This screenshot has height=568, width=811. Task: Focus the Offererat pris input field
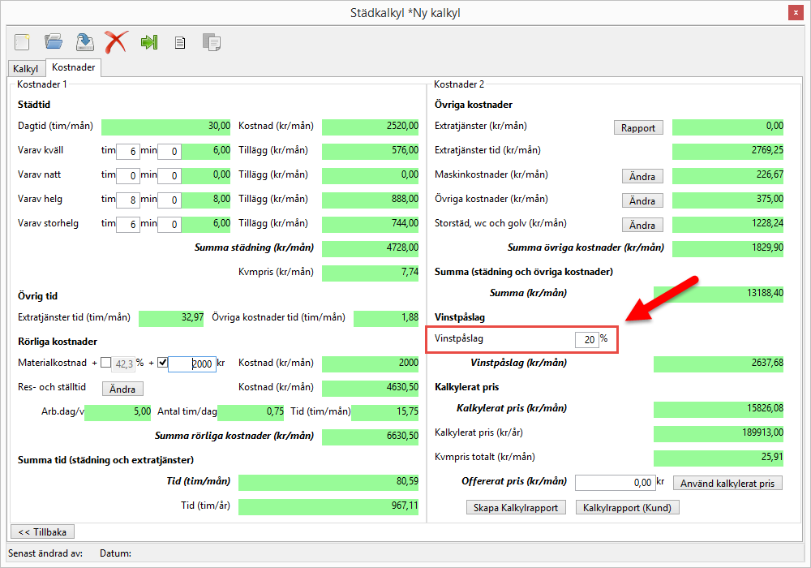615,483
